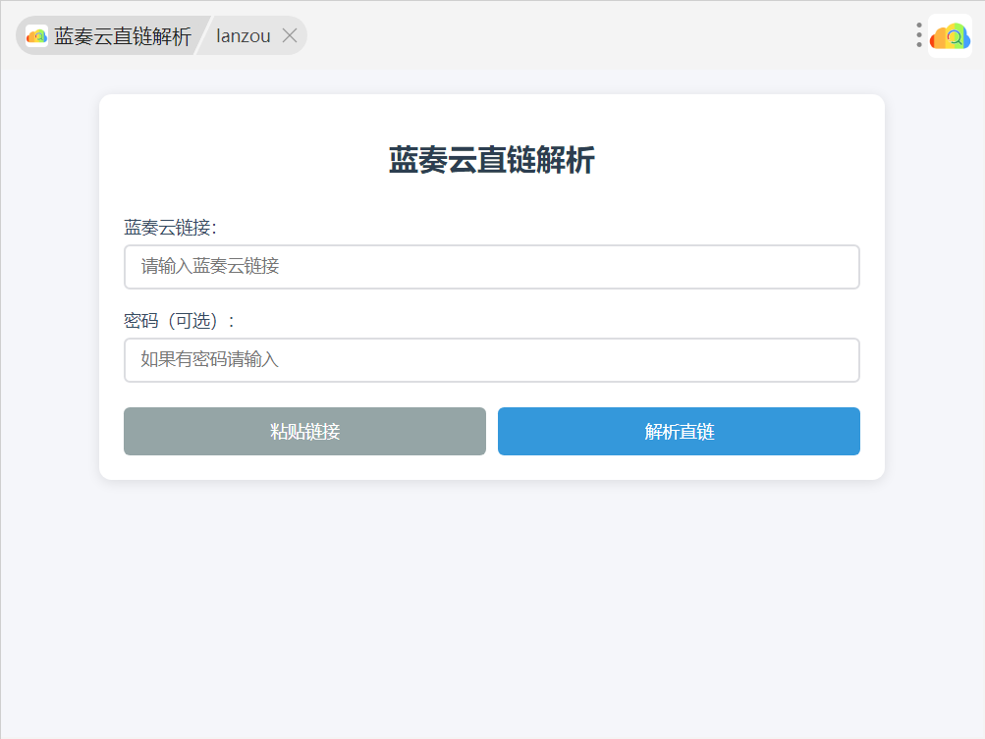The image size is (985, 739).
Task: Click the cloud favicon in the tab
Action: tap(37, 36)
